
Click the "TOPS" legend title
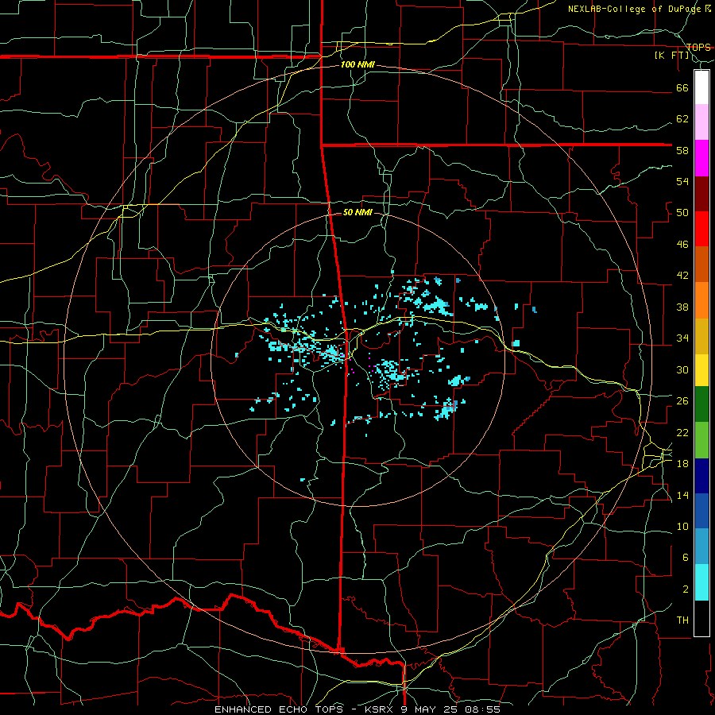point(698,48)
